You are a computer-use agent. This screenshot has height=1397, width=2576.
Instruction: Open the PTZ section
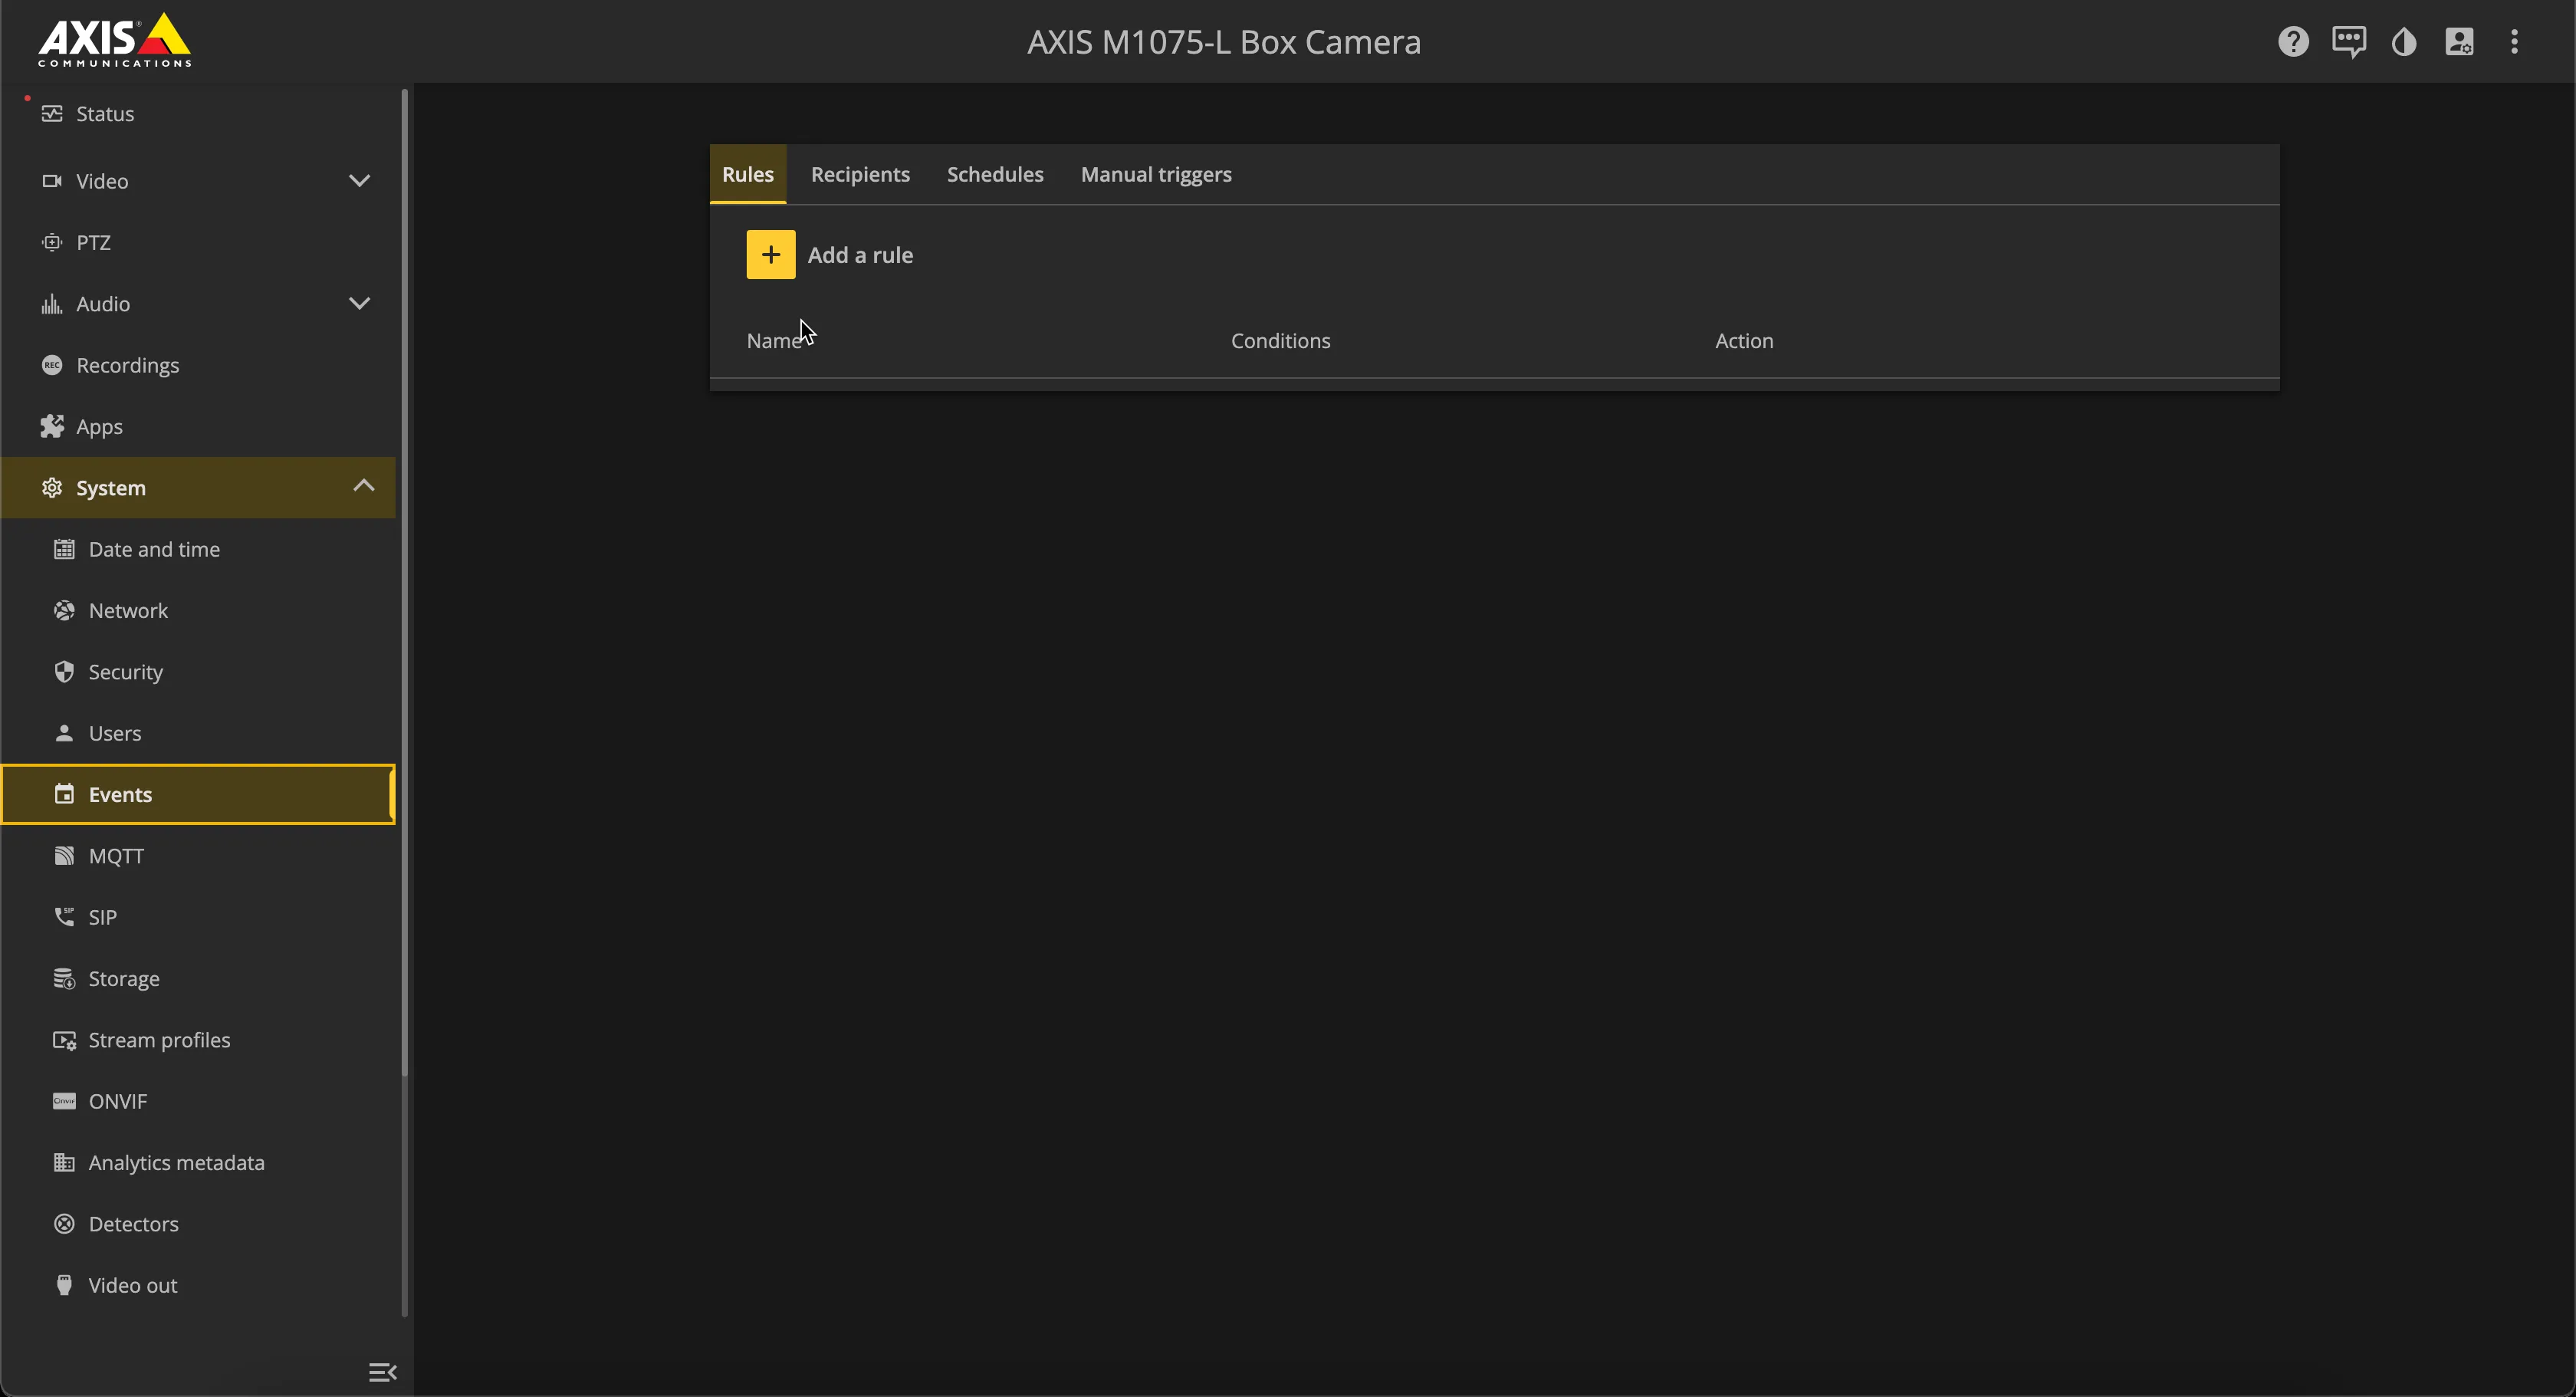tap(198, 243)
